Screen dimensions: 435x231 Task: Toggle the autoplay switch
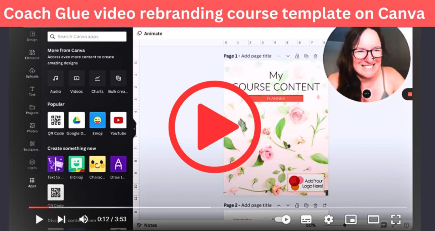point(282,219)
